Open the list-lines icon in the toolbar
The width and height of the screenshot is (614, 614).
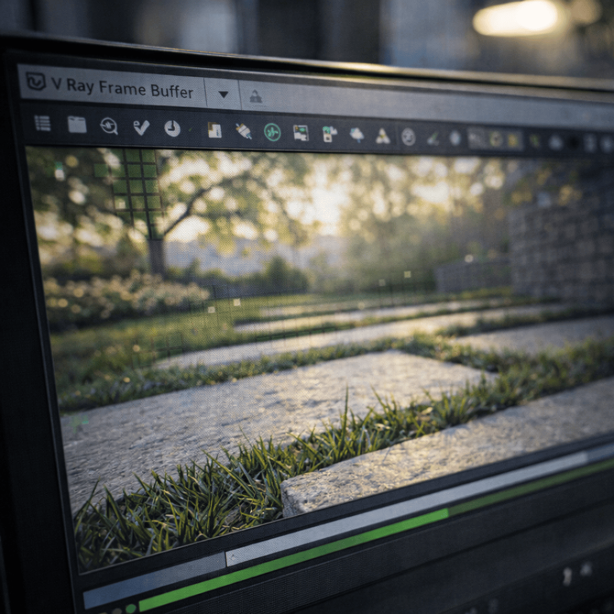point(42,123)
